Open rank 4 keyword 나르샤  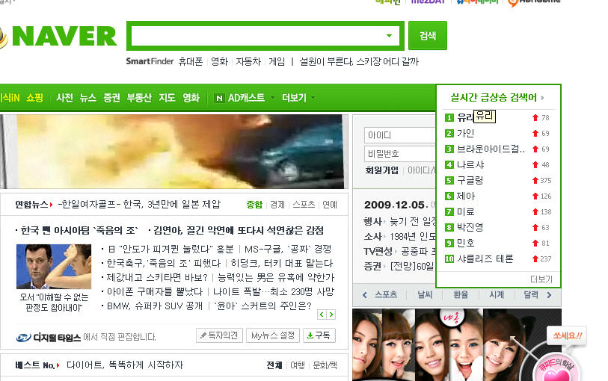point(470,164)
